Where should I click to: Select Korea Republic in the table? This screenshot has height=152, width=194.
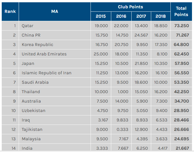pos(37,45)
